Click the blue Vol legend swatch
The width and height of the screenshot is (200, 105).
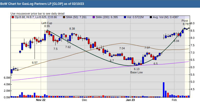(125, 17)
